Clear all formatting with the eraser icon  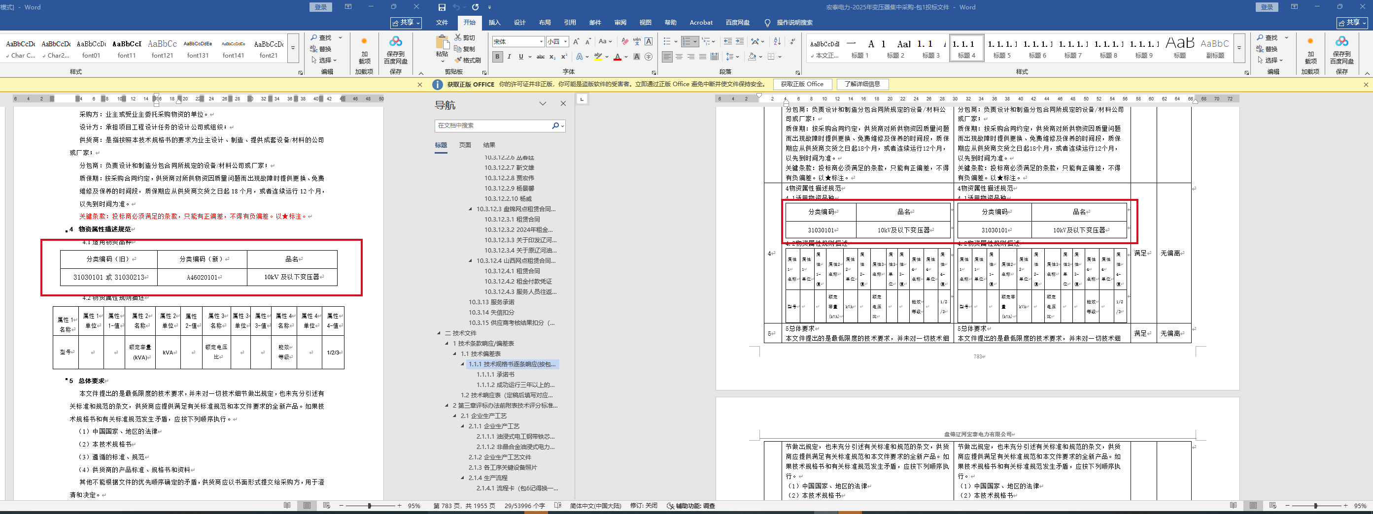tap(625, 41)
